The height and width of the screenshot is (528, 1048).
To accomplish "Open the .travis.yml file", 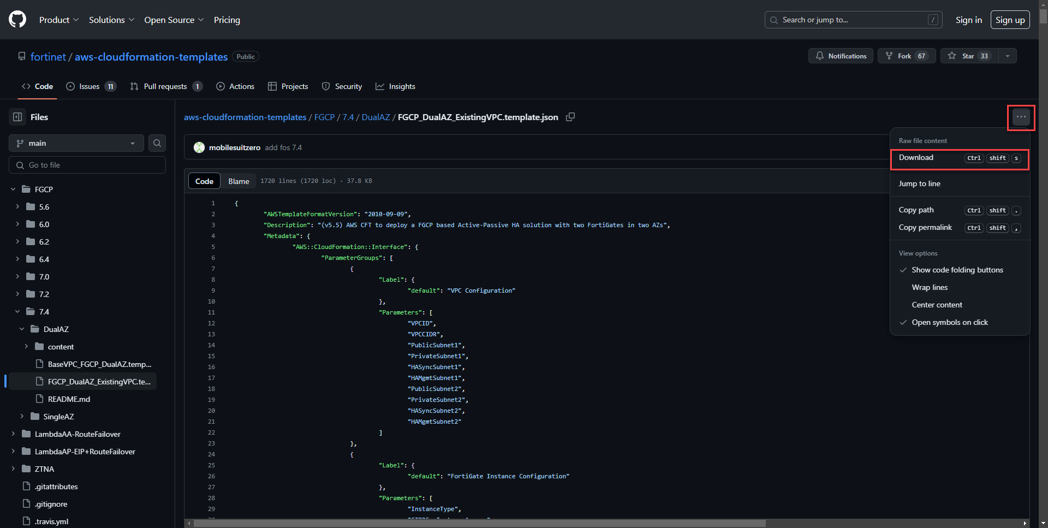I will (51, 521).
